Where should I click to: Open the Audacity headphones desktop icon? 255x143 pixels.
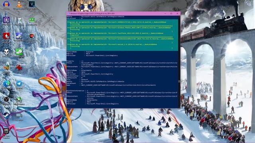(x=6, y=4)
